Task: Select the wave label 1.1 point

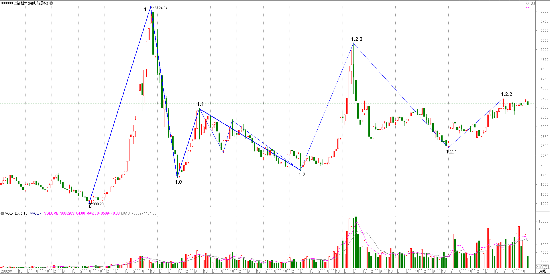Action: click(x=200, y=104)
